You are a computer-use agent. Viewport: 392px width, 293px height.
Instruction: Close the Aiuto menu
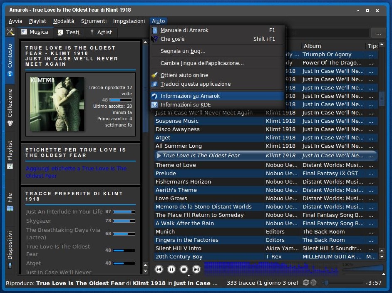coord(158,21)
